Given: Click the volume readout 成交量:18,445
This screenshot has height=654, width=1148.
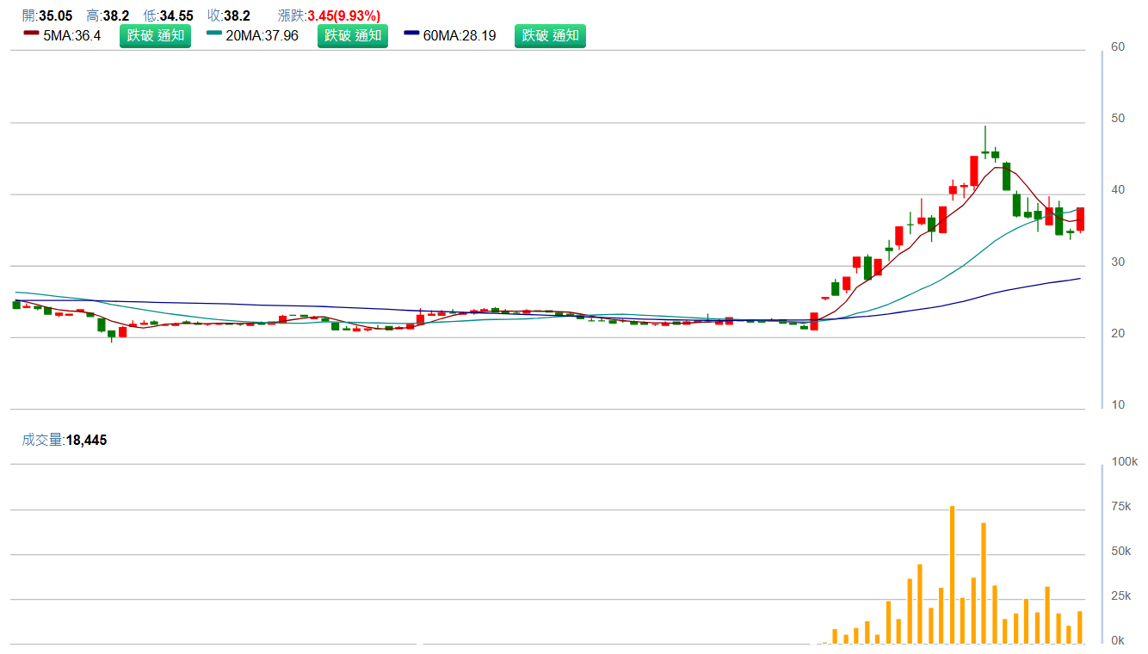Looking at the screenshot, I should 65,440.
